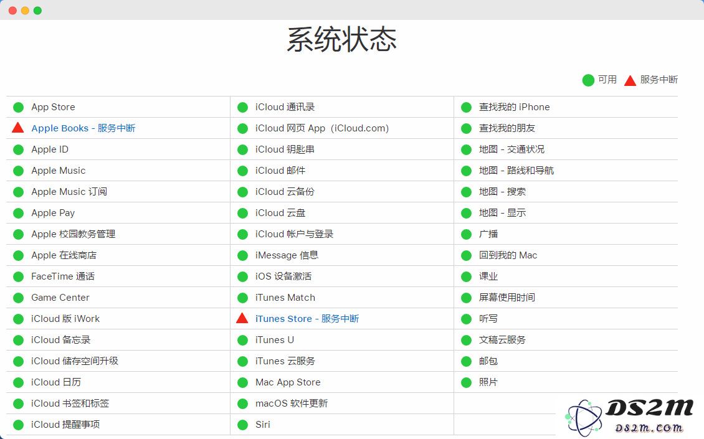
Task: Click the green dot beside iCloud 云盘
Action: click(242, 213)
